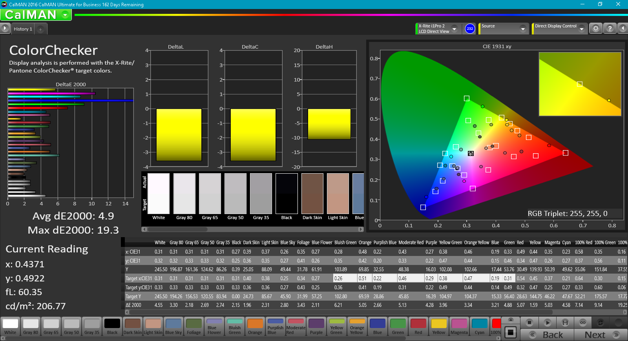Open the help question mark icon
Image resolution: width=628 pixels, height=341 pixels.
tap(609, 28)
